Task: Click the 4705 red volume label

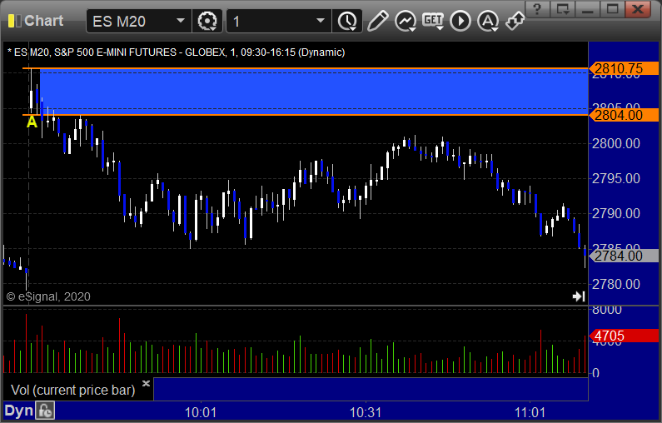Action: click(x=624, y=336)
